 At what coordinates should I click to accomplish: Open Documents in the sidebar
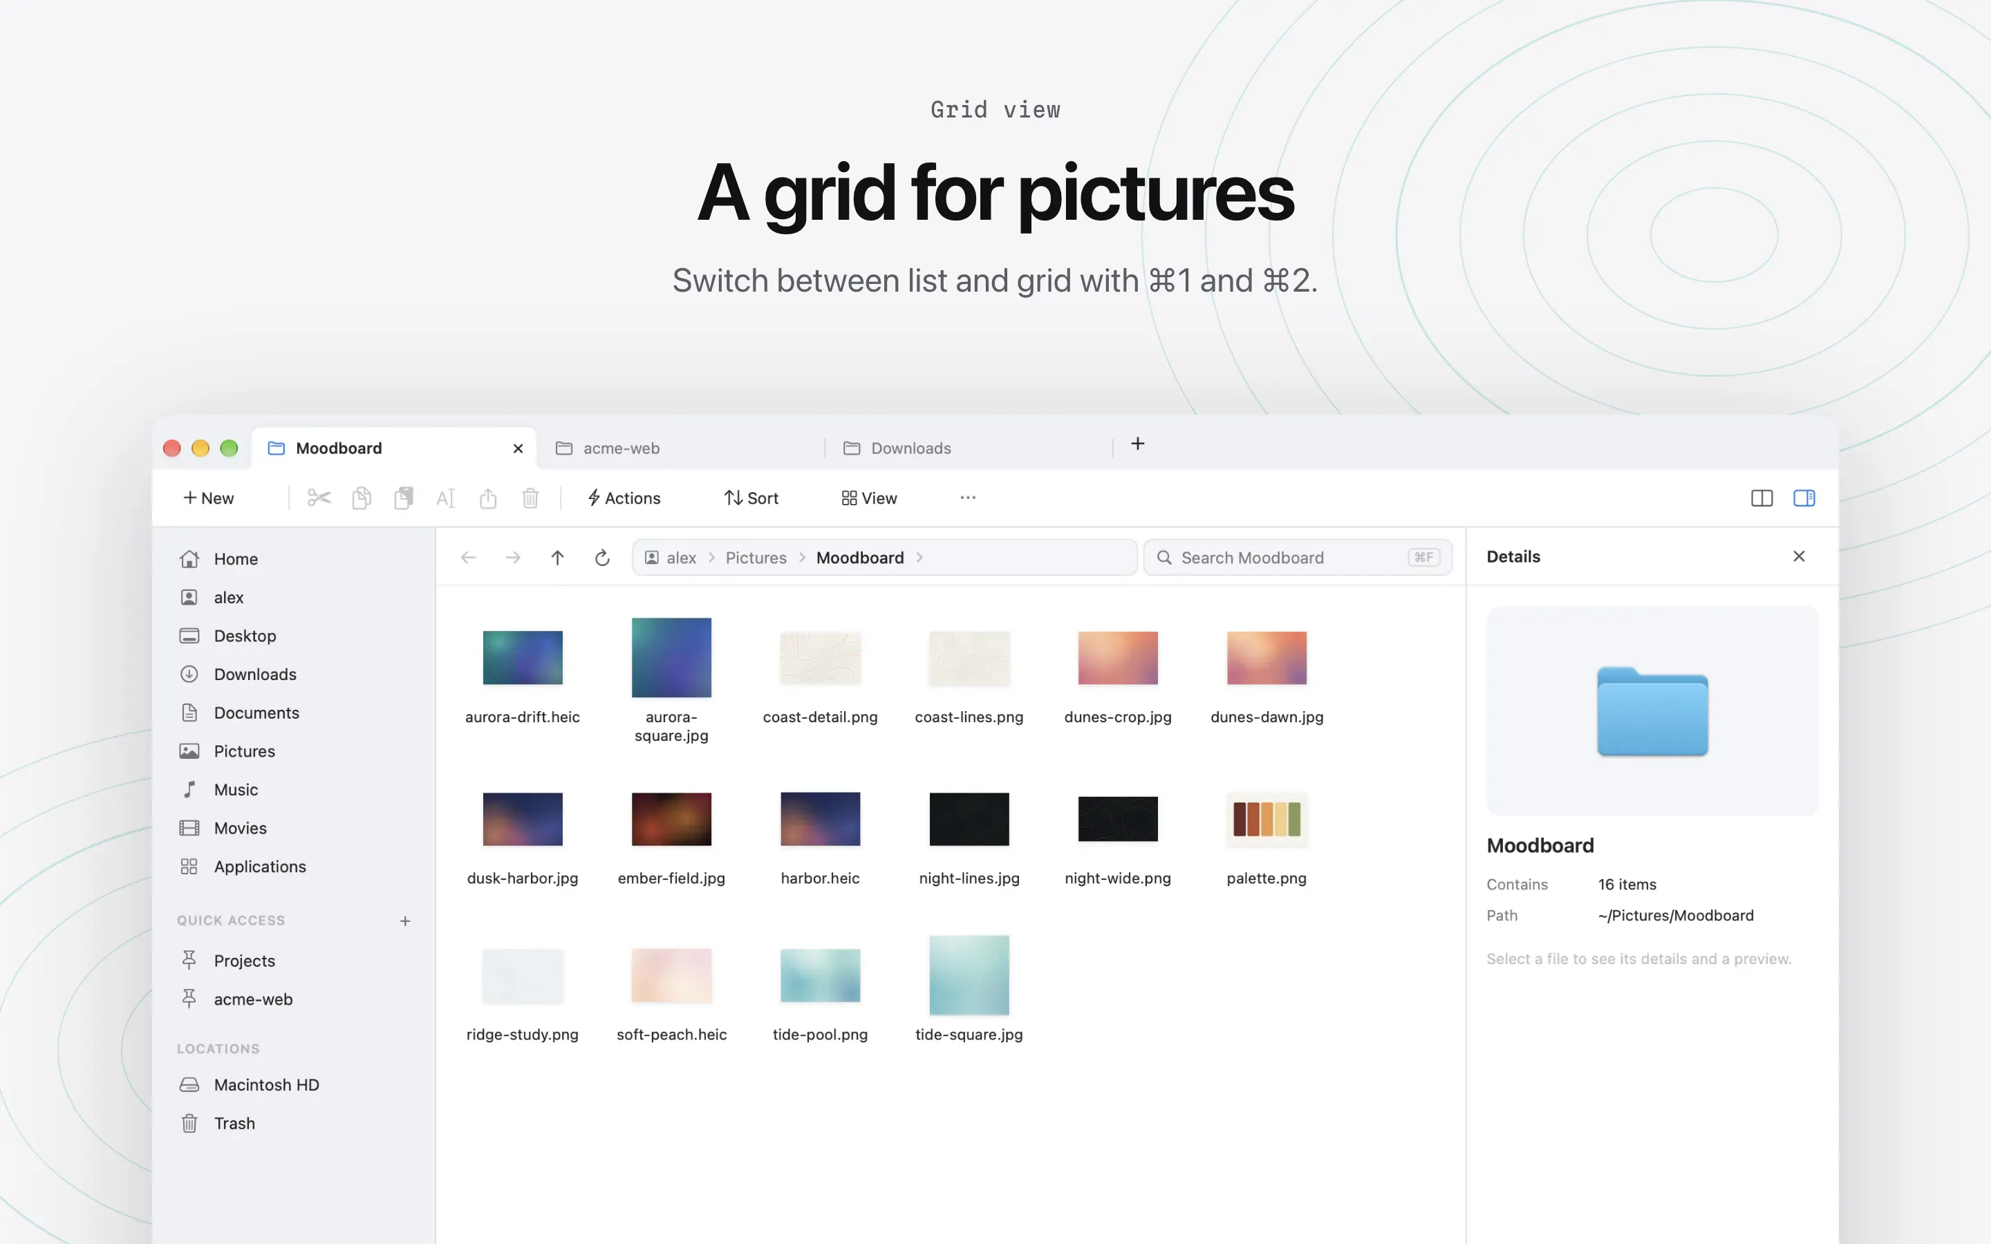pyautogui.click(x=294, y=713)
